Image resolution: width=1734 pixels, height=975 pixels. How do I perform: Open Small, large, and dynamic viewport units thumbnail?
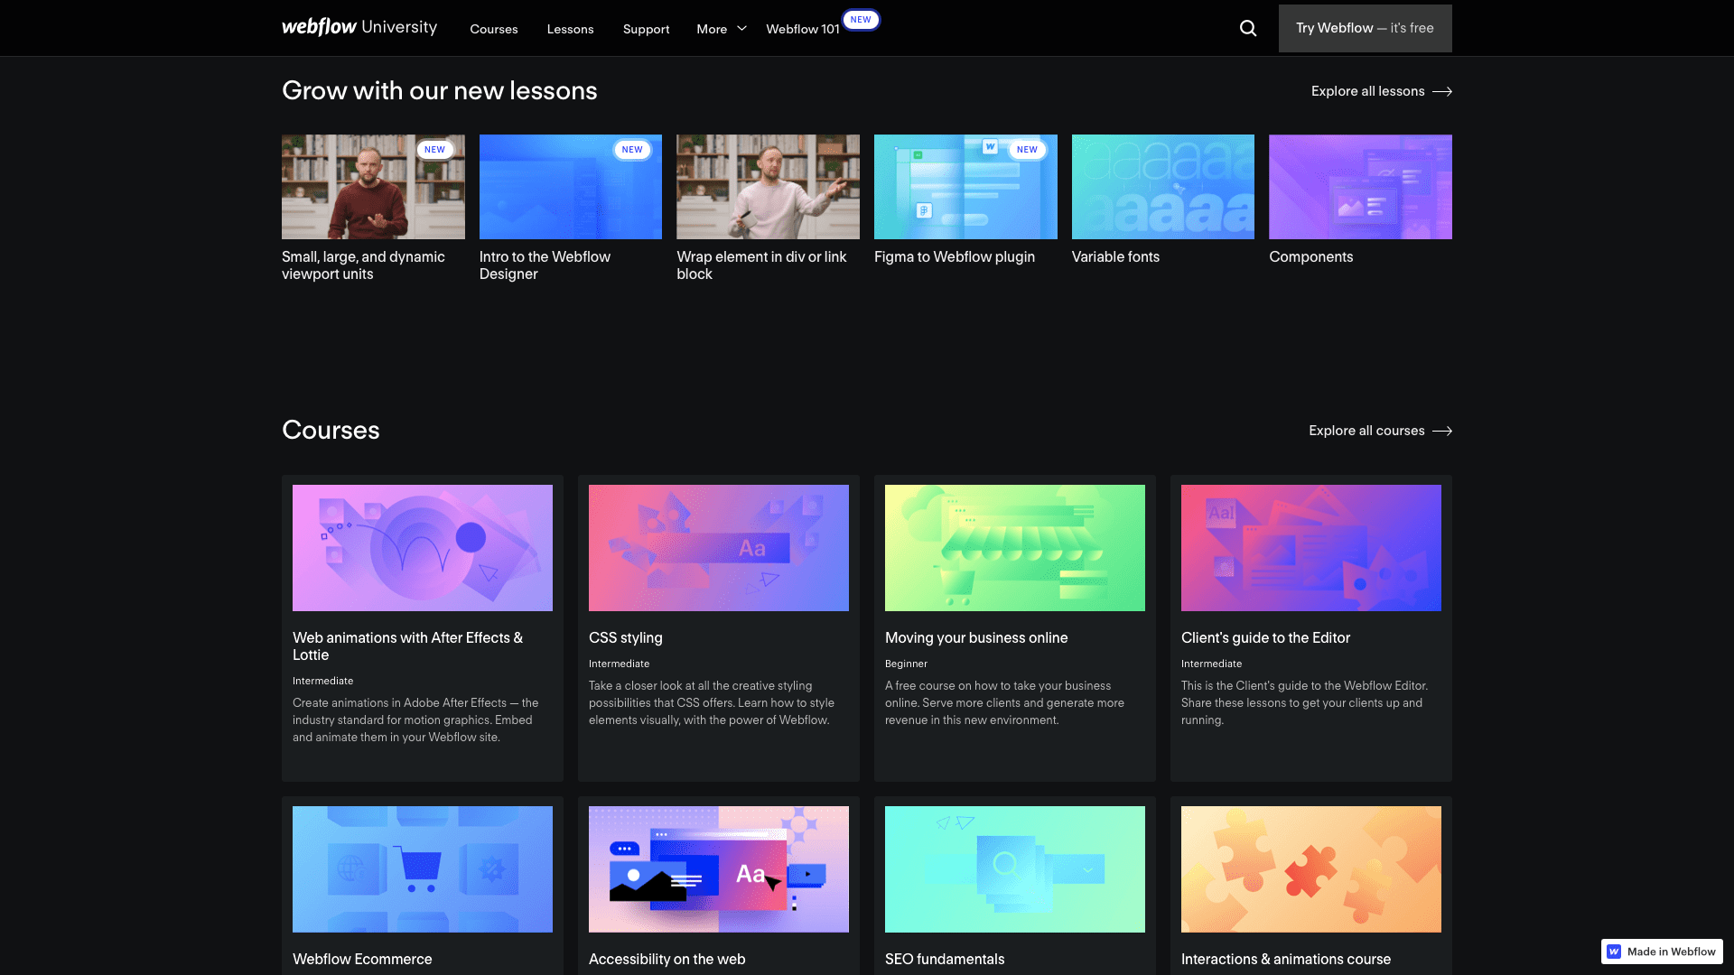click(373, 187)
